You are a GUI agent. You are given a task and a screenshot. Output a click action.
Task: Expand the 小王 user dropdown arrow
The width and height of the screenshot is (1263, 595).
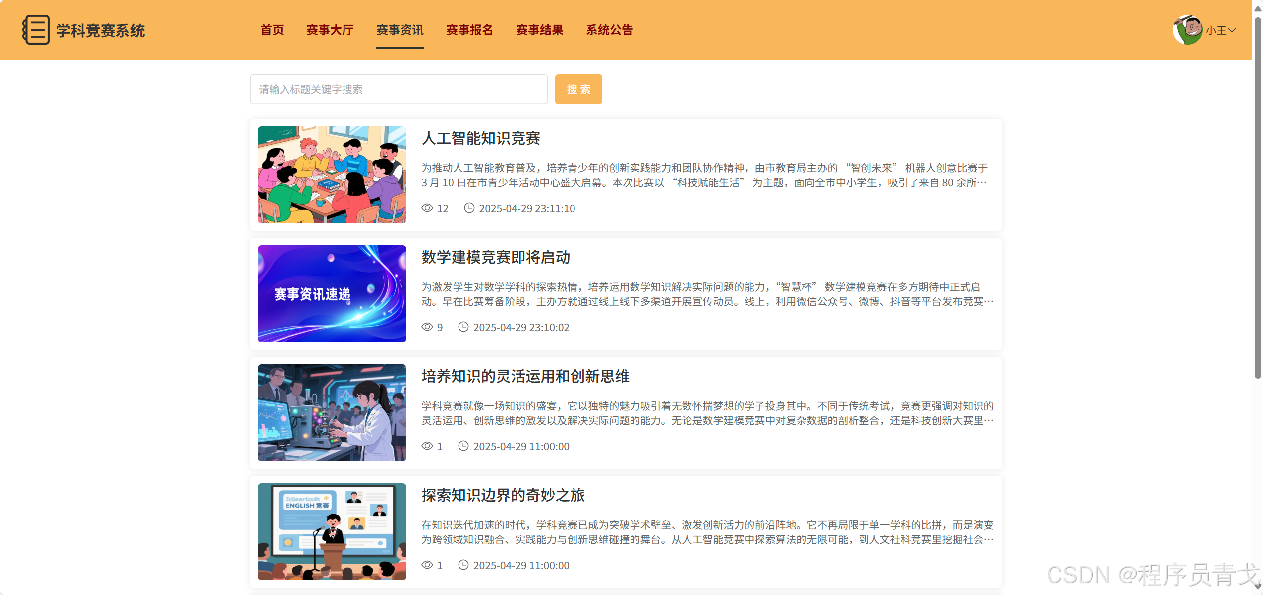1232,30
